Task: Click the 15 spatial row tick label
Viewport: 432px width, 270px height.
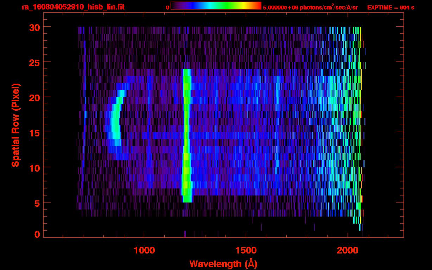Action: coord(34,133)
